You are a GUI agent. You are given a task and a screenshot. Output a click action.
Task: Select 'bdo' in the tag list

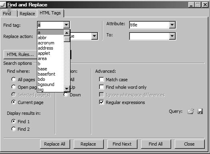click(50, 79)
